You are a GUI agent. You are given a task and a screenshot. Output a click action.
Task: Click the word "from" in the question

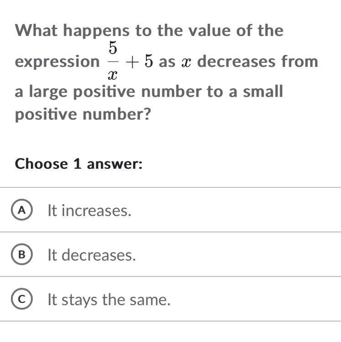pos(300,61)
